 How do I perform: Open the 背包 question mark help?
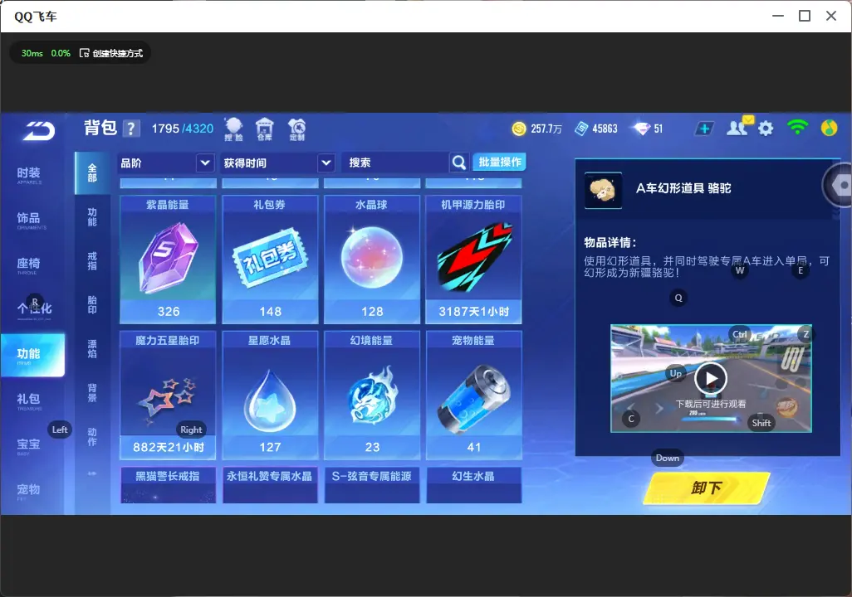[x=131, y=129]
